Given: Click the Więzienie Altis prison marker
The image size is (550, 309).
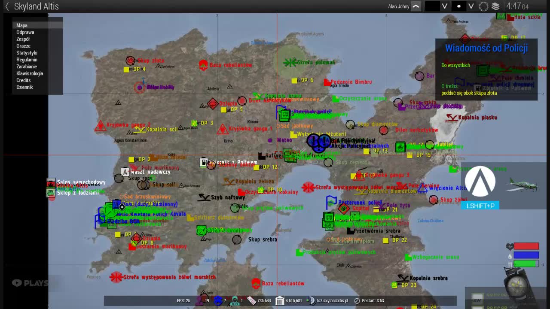Looking at the screenshot, I should pyautogui.click(x=423, y=188).
